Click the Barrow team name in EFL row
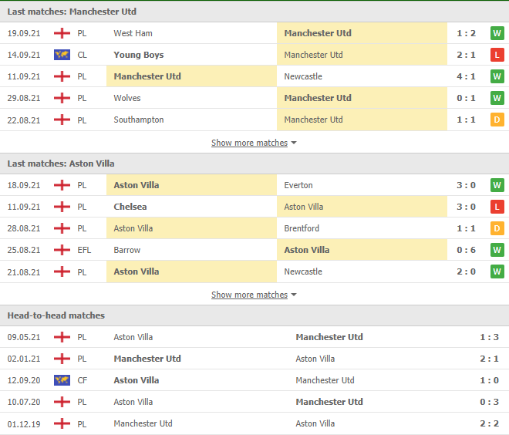The height and width of the screenshot is (435, 509). (x=127, y=250)
